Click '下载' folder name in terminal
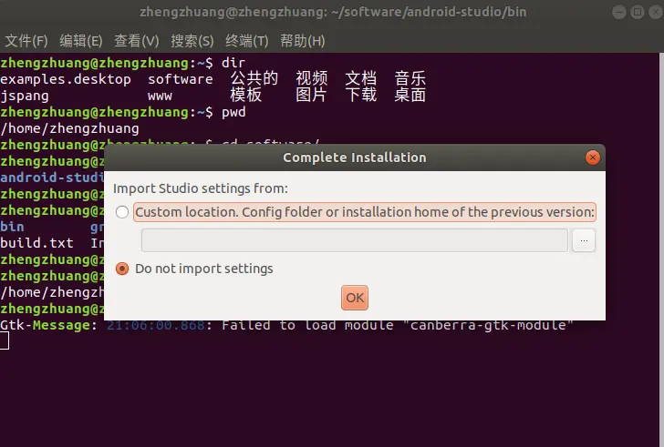 [x=361, y=95]
